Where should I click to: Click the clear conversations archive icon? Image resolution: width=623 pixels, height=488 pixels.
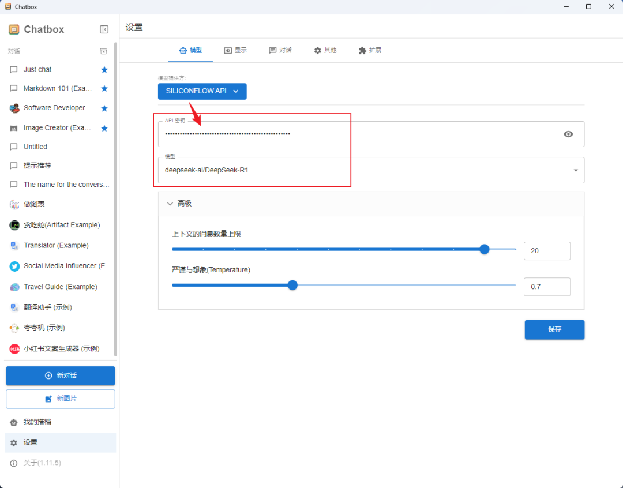click(x=104, y=51)
